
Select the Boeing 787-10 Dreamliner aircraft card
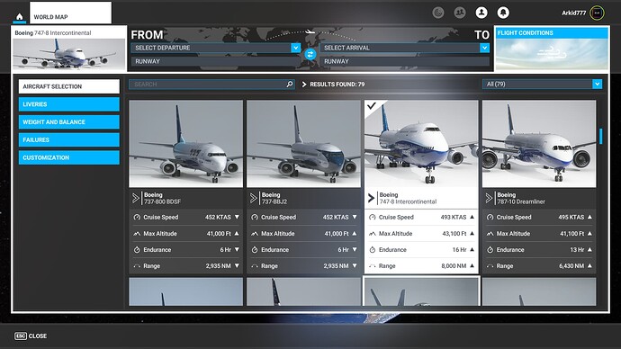click(539, 187)
